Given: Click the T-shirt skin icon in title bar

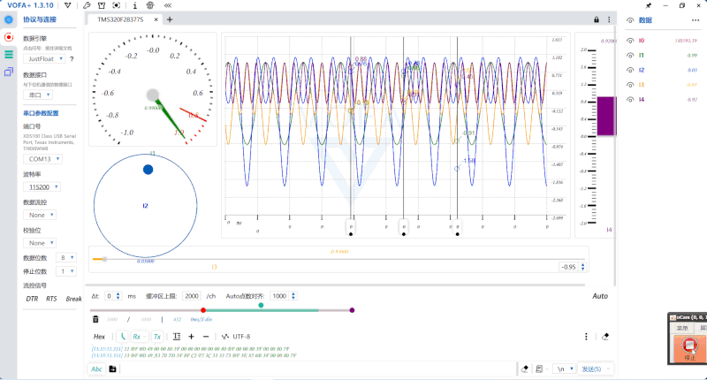Looking at the screenshot, I should click(x=100, y=5).
